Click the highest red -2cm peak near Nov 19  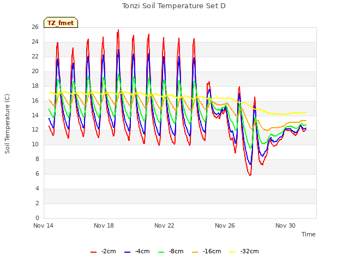point(118,30)
